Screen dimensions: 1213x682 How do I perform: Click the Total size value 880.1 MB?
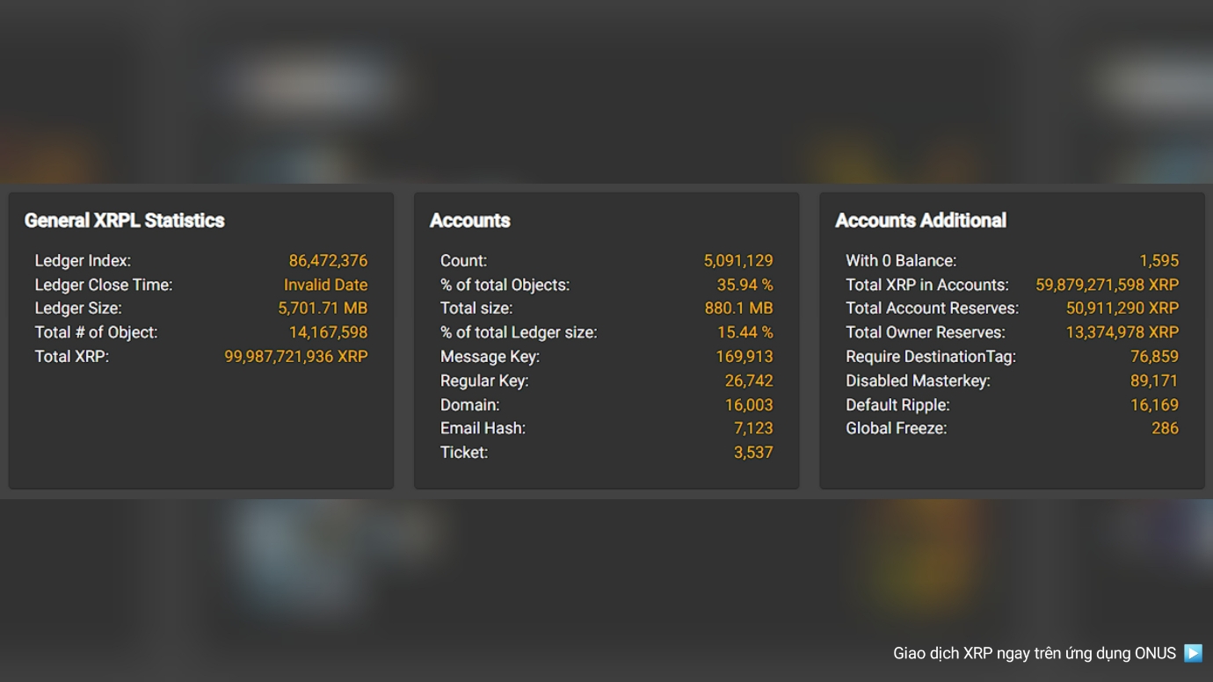[738, 308]
